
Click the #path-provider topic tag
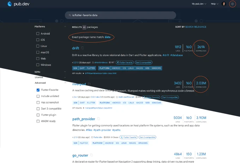pos(102,130)
